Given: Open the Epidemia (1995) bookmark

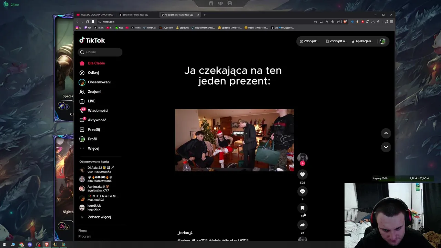Looking at the screenshot, I should tap(230, 28).
